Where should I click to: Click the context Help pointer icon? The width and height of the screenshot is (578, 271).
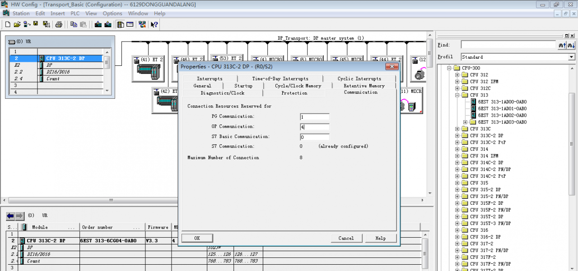tap(154, 24)
